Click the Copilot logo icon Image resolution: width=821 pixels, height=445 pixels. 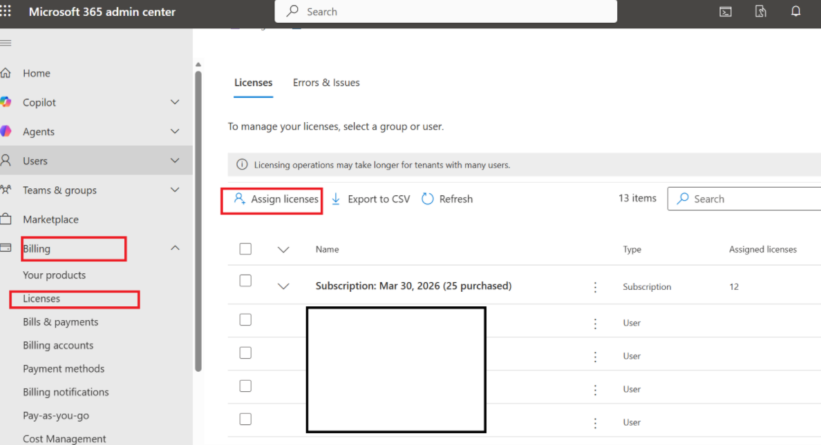(6, 102)
